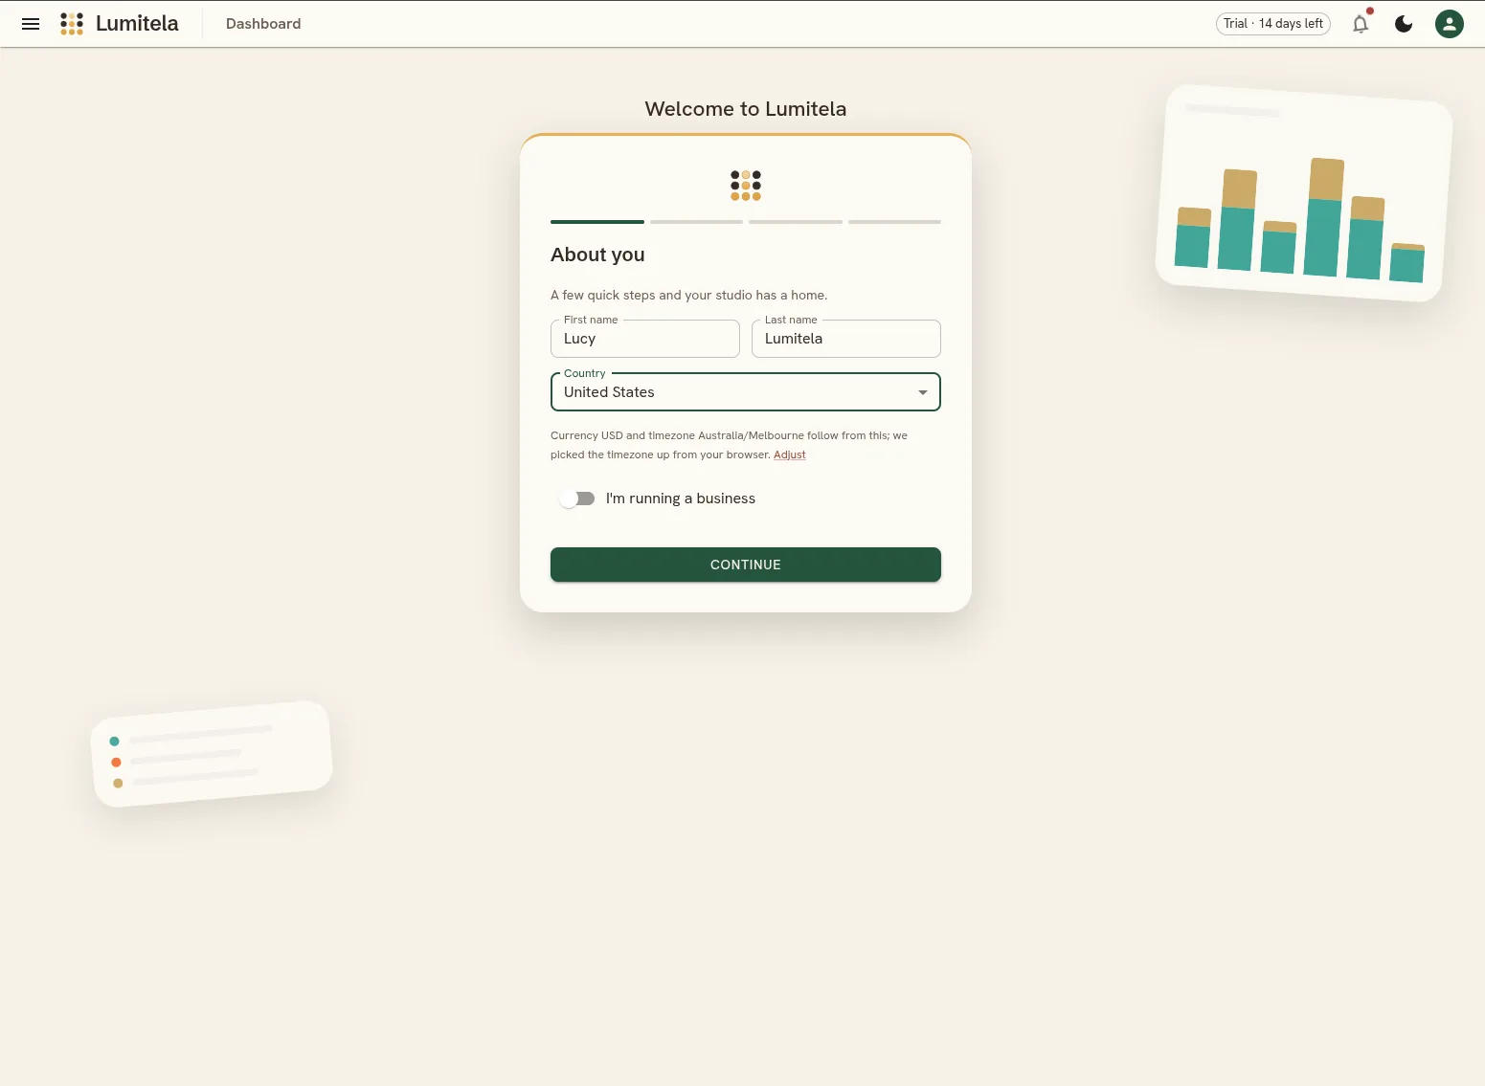Go to the Dashboard tab
Screen dimensions: 1485x1086
(x=263, y=24)
